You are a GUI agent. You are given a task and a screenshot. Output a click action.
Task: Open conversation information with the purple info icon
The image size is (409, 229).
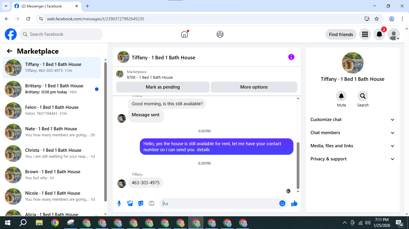coord(291,57)
